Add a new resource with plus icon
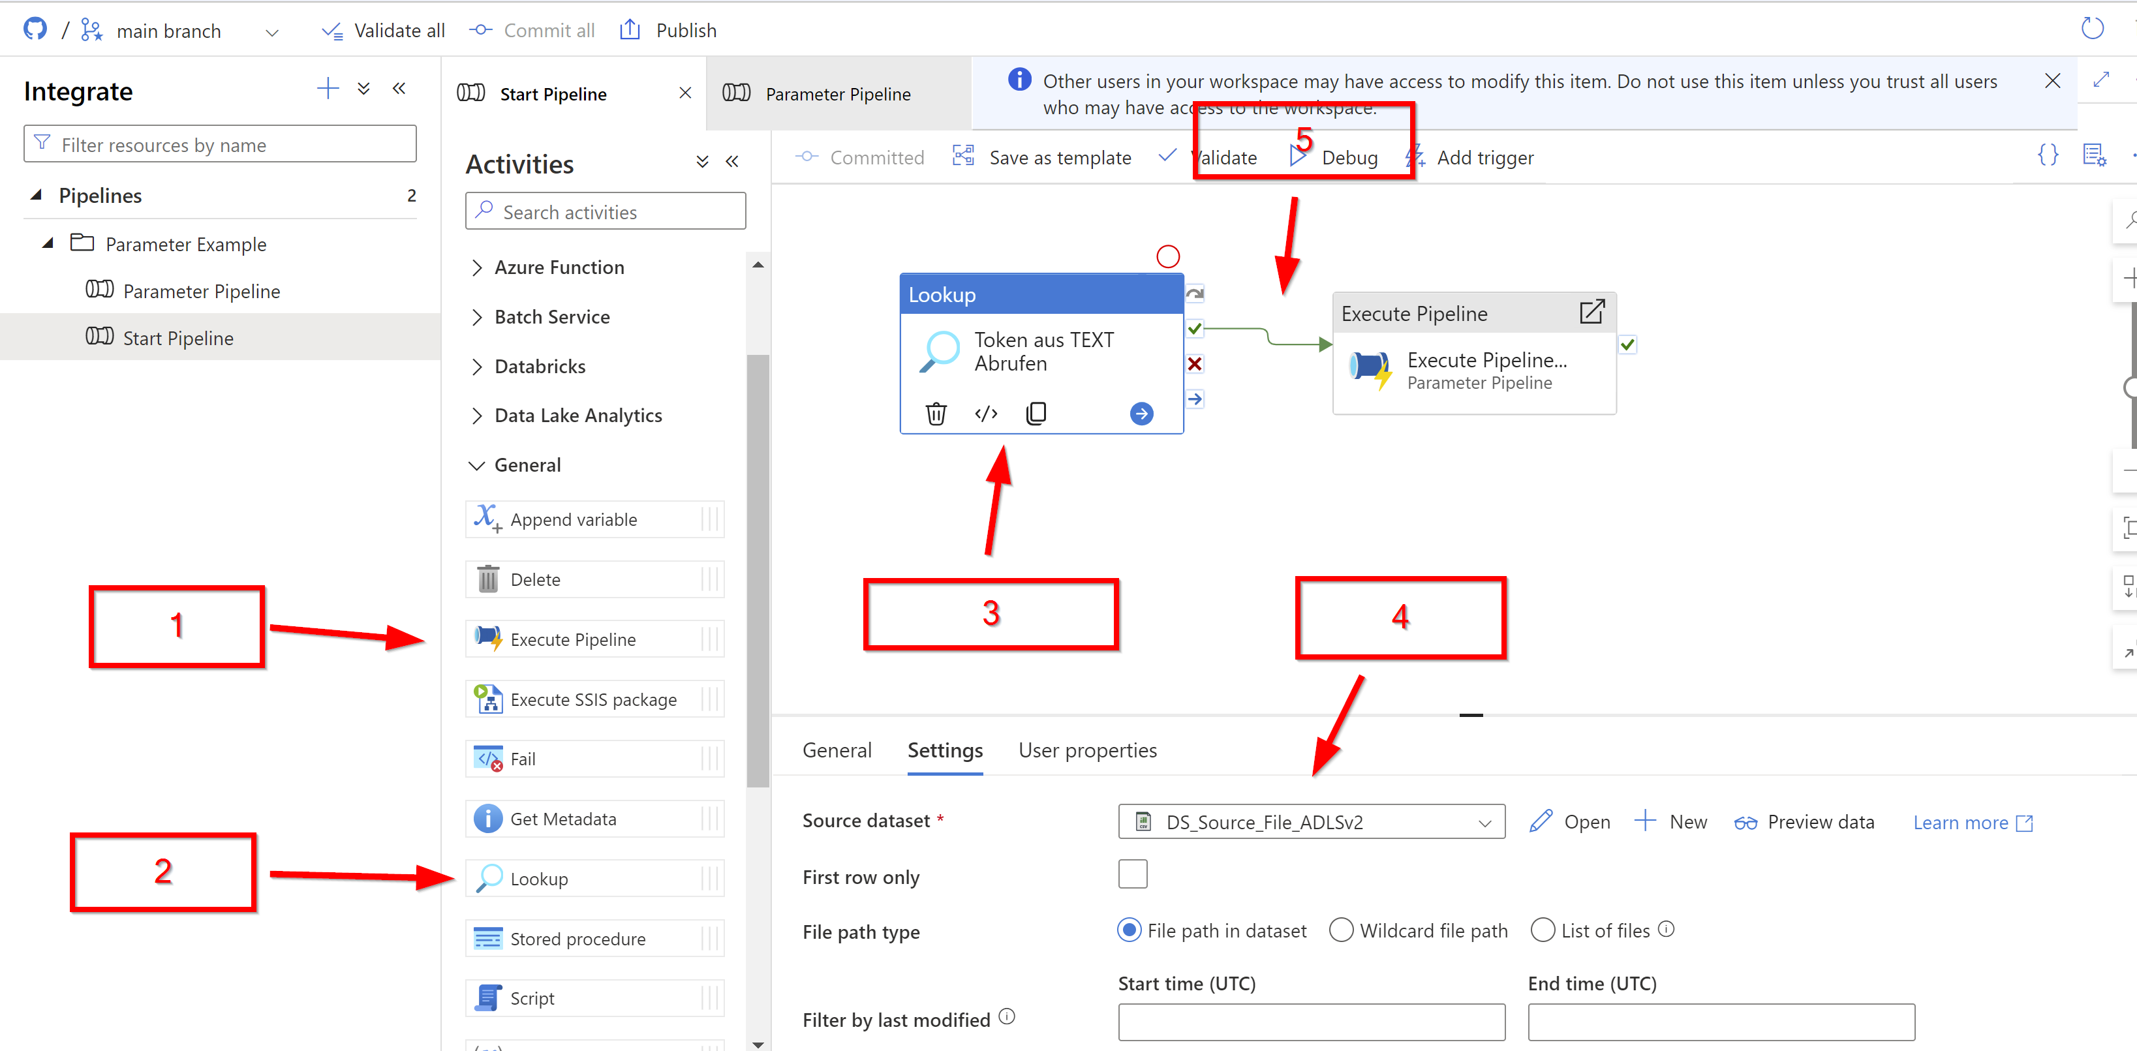This screenshot has height=1051, width=2137. click(x=328, y=89)
